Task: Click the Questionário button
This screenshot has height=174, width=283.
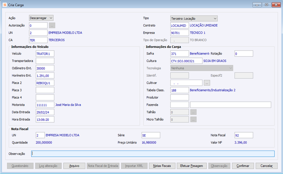Action: coord(20,166)
